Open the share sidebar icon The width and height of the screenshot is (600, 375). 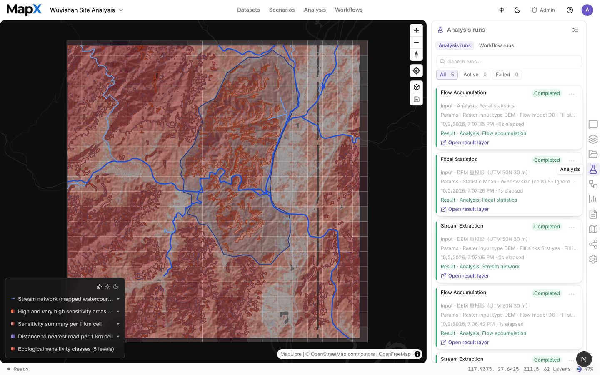(x=593, y=244)
